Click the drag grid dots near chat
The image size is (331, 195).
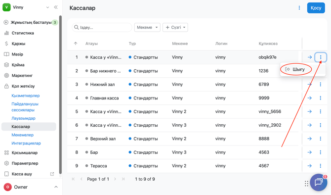[x=306, y=183]
